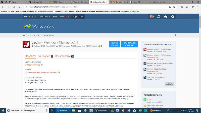Click the Kaufen button for EUR 19,99

tap(114, 44)
